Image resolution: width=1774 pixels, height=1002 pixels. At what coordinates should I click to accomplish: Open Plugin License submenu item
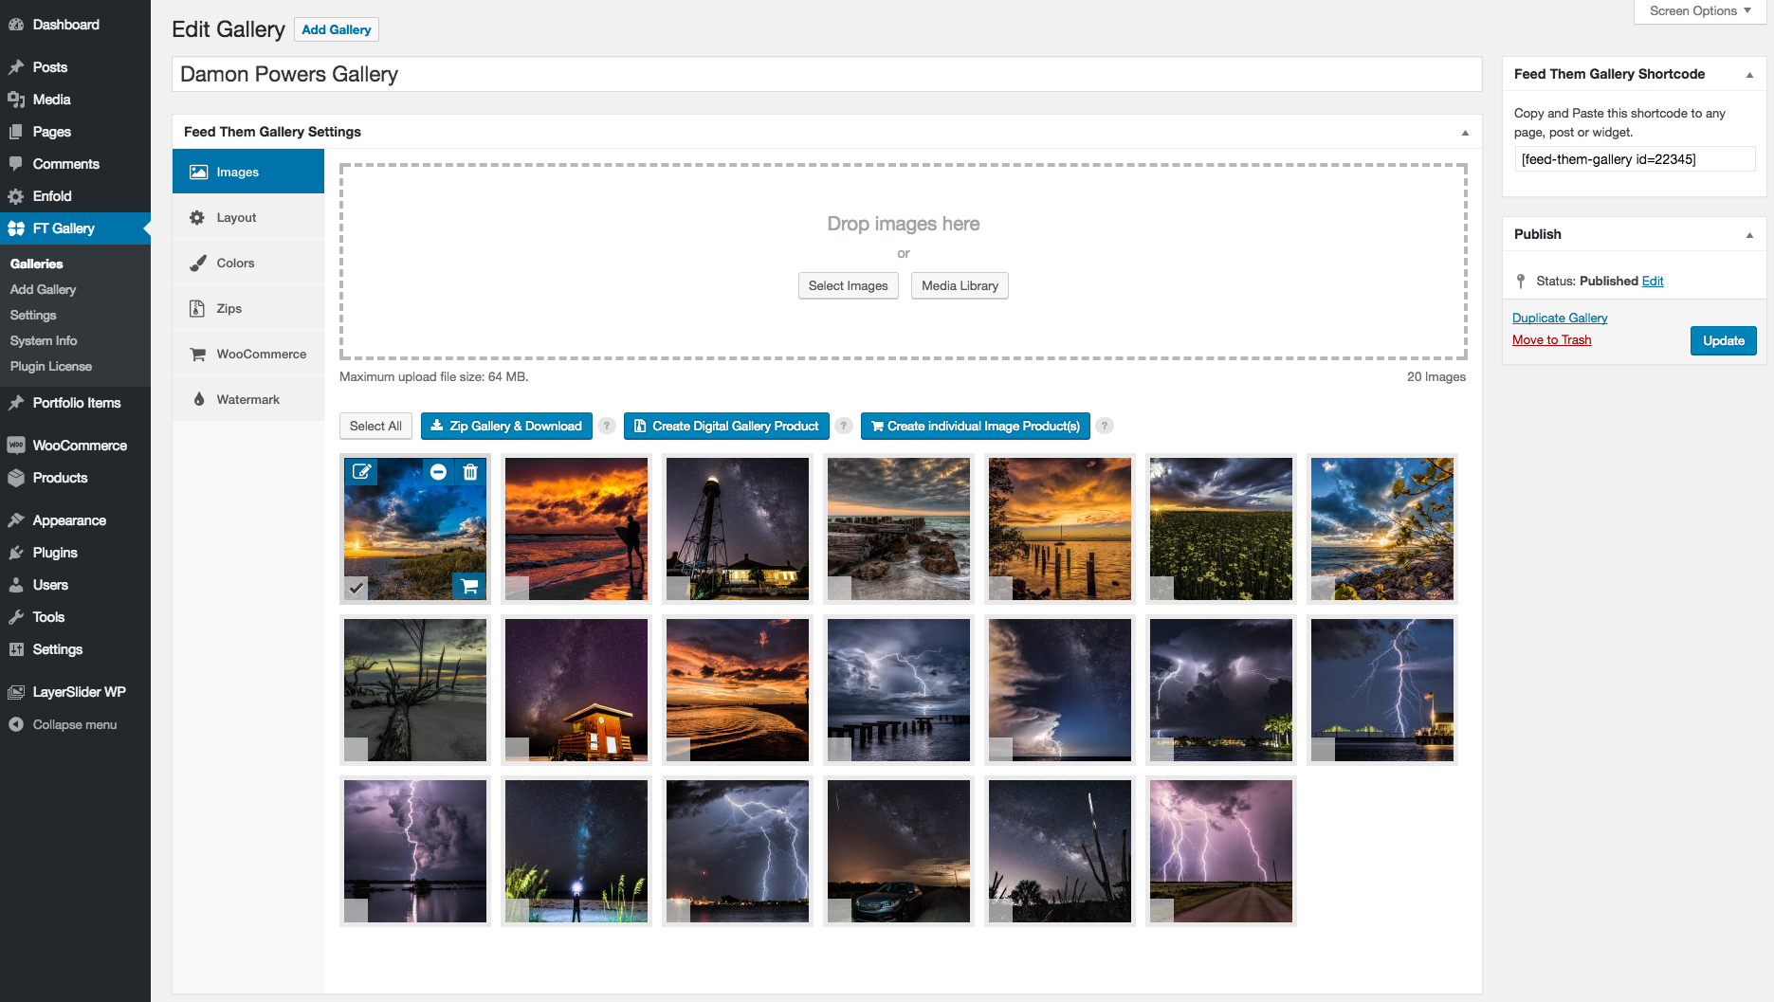click(51, 366)
